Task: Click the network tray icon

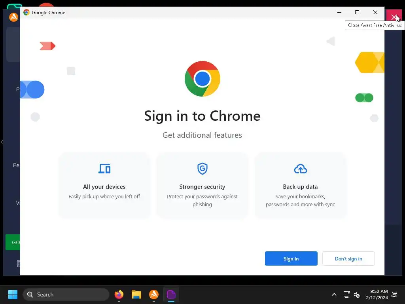Action: tap(346, 294)
